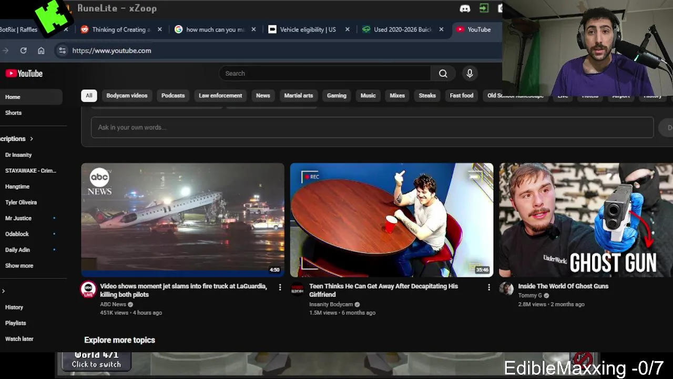Open Tommy G channel avatar

point(506,289)
